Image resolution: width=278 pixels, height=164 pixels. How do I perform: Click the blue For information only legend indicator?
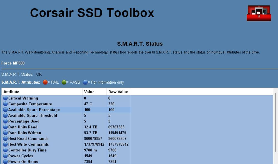click(85, 82)
